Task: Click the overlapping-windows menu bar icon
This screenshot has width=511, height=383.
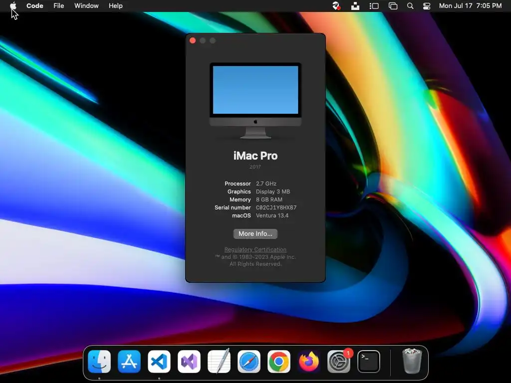Action: tap(393, 5)
